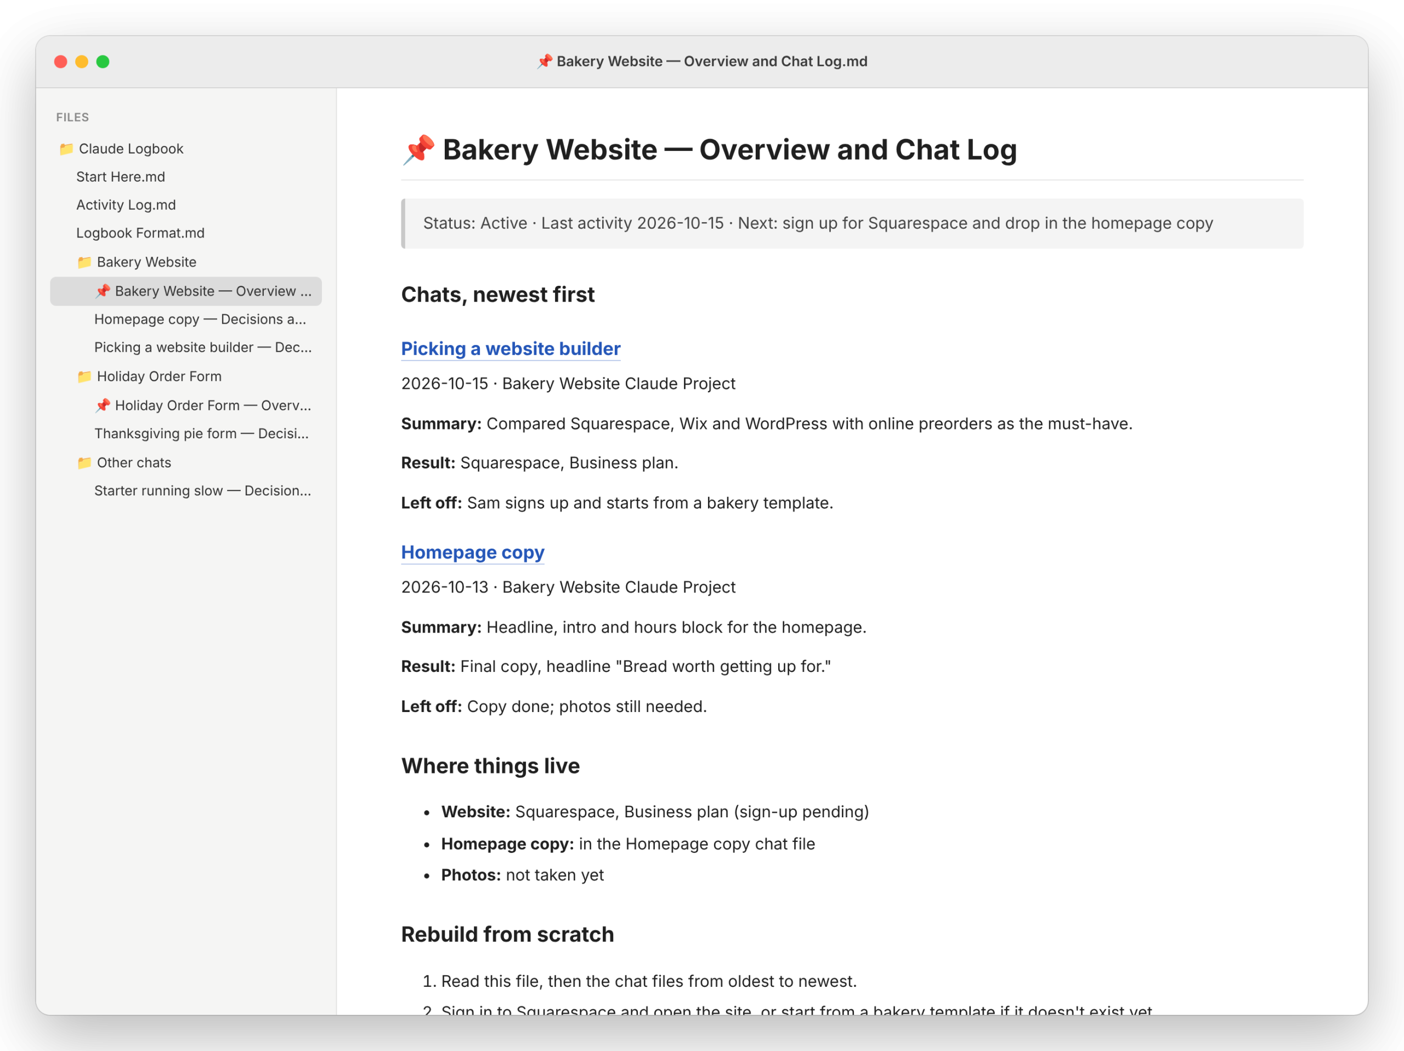Click the Holiday Order Form folder icon

point(84,376)
